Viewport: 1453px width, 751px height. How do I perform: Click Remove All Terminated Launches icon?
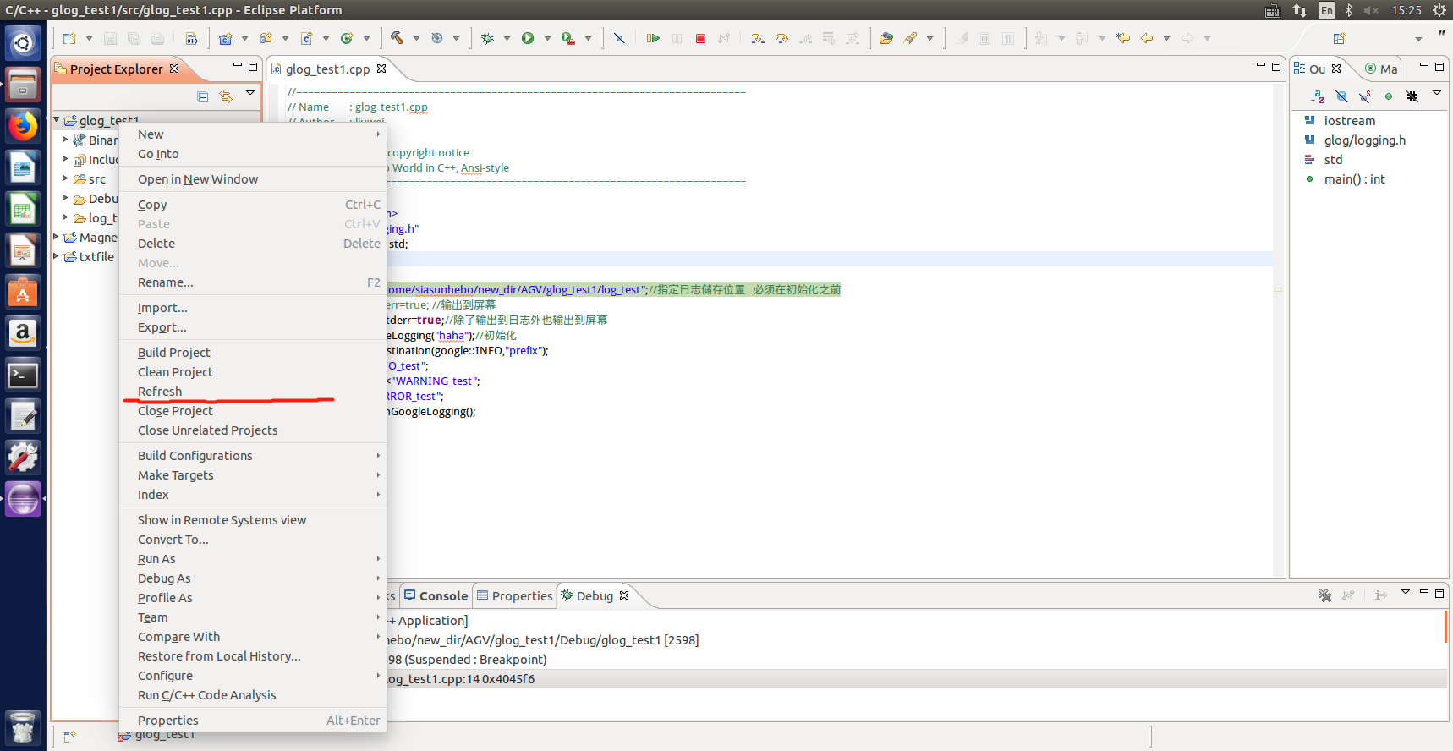click(1324, 595)
